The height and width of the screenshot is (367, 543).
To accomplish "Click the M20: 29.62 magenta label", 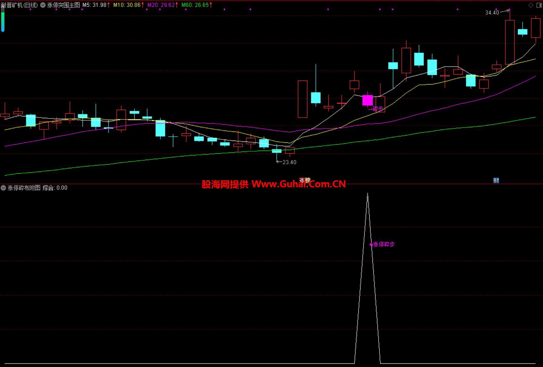I will [161, 5].
